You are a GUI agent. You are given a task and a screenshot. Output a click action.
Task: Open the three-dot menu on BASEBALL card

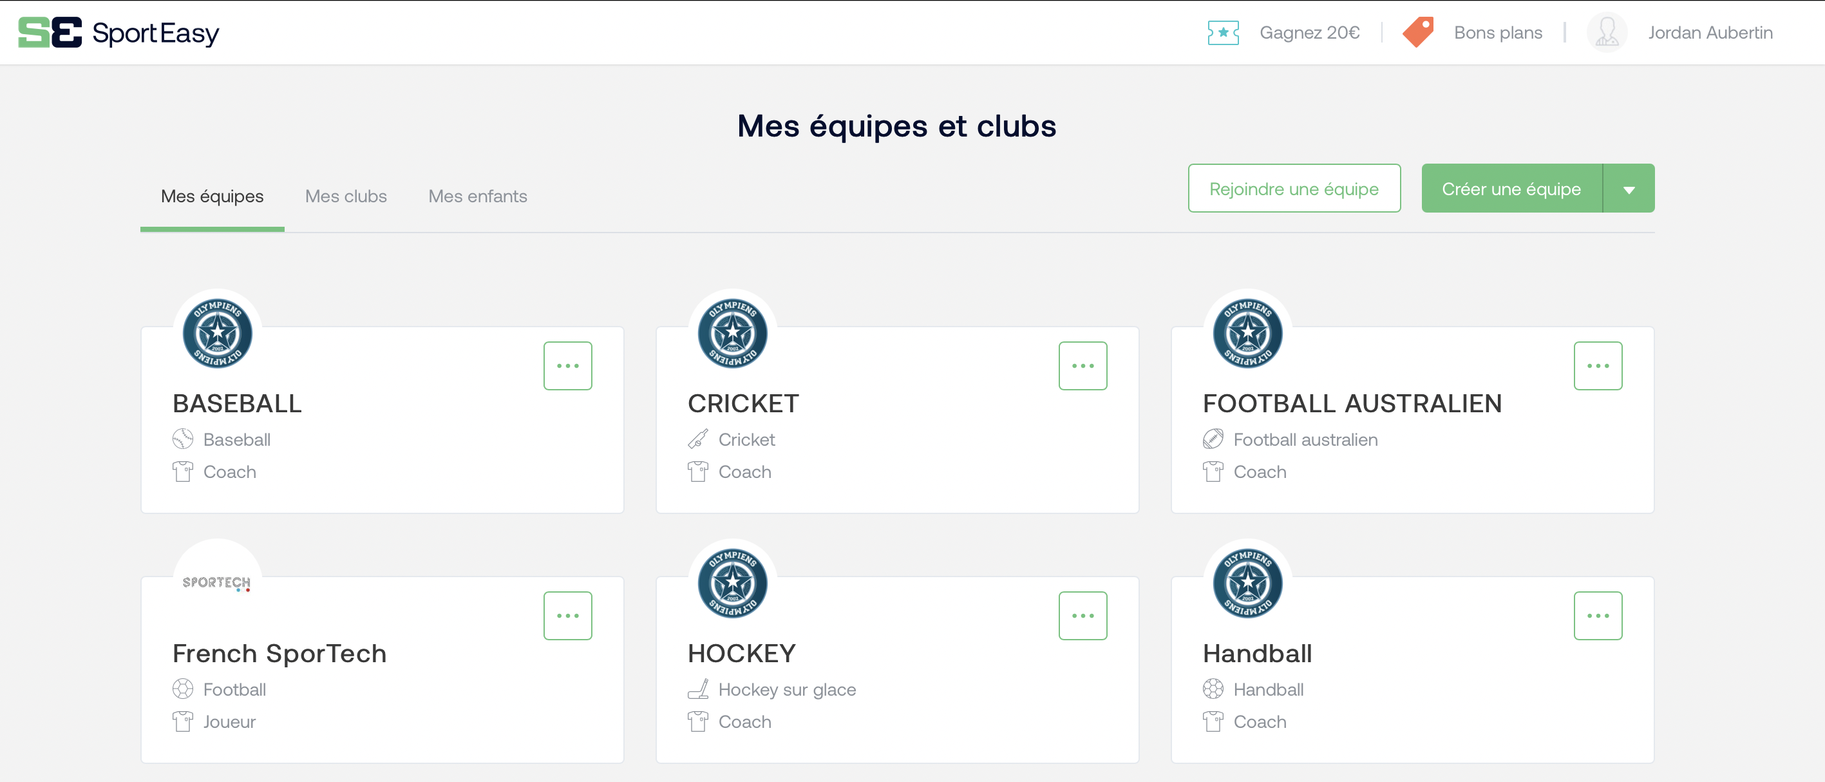(x=567, y=366)
